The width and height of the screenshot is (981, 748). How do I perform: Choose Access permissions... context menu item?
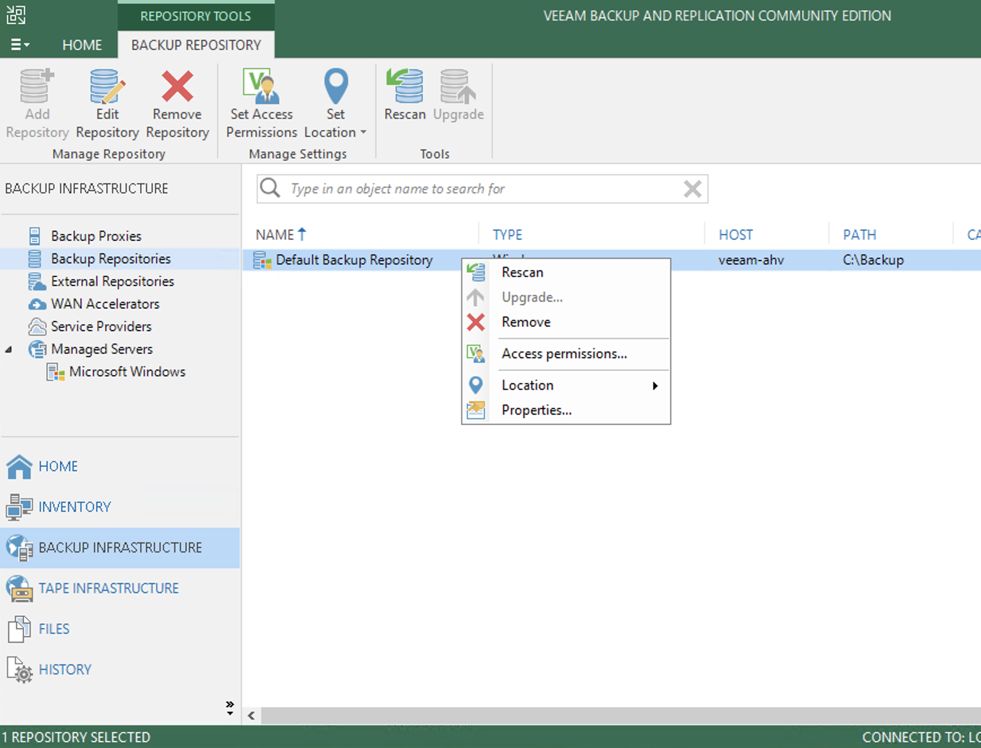(x=566, y=354)
